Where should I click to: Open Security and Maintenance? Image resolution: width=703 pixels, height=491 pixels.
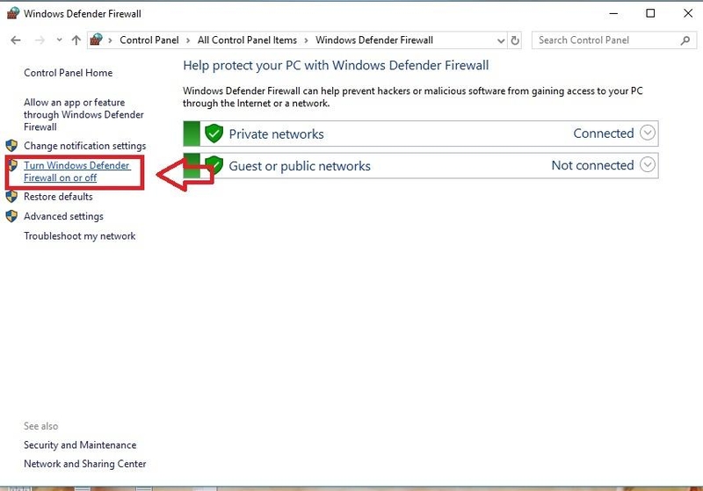pyautogui.click(x=80, y=444)
